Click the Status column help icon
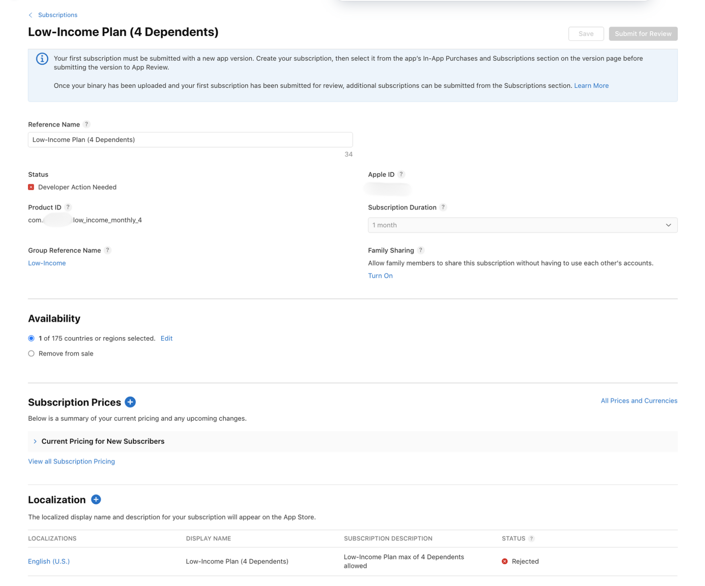This screenshot has height=586, width=705. point(531,538)
